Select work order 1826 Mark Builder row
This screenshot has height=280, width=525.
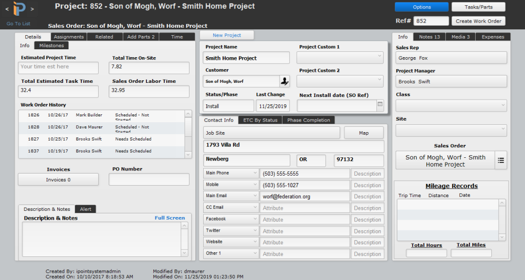pyautogui.click(x=101, y=116)
